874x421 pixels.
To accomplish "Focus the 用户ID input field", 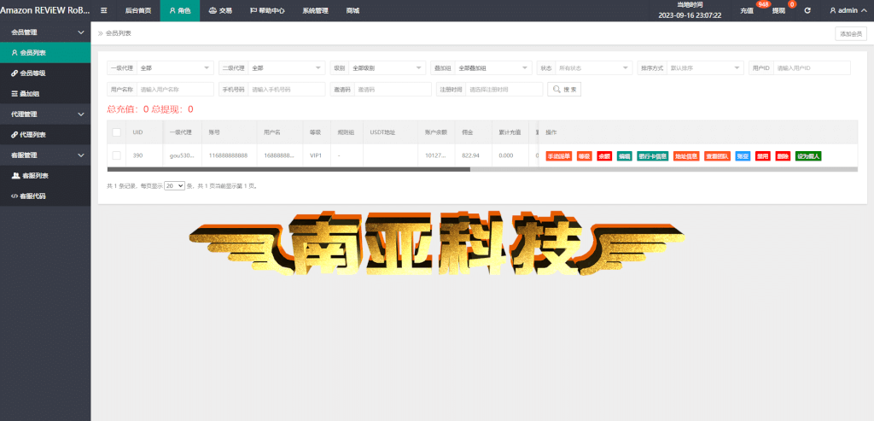I will 812,68.
